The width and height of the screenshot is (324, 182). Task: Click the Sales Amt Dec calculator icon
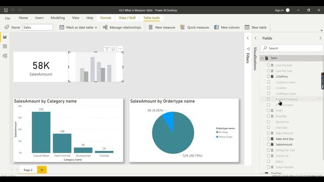click(272, 139)
